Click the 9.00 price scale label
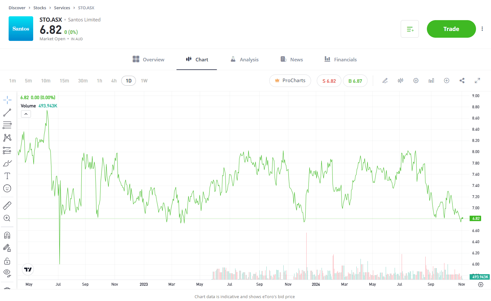 point(476,96)
